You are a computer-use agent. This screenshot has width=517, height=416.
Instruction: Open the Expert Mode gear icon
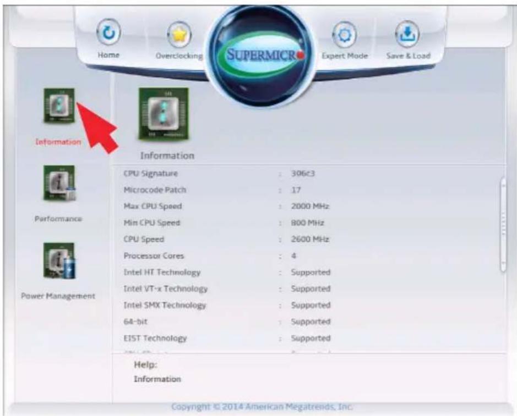[x=344, y=35]
